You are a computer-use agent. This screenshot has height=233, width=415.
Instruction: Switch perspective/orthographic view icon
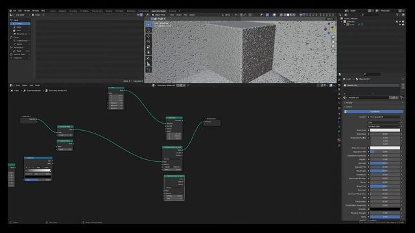(333, 51)
